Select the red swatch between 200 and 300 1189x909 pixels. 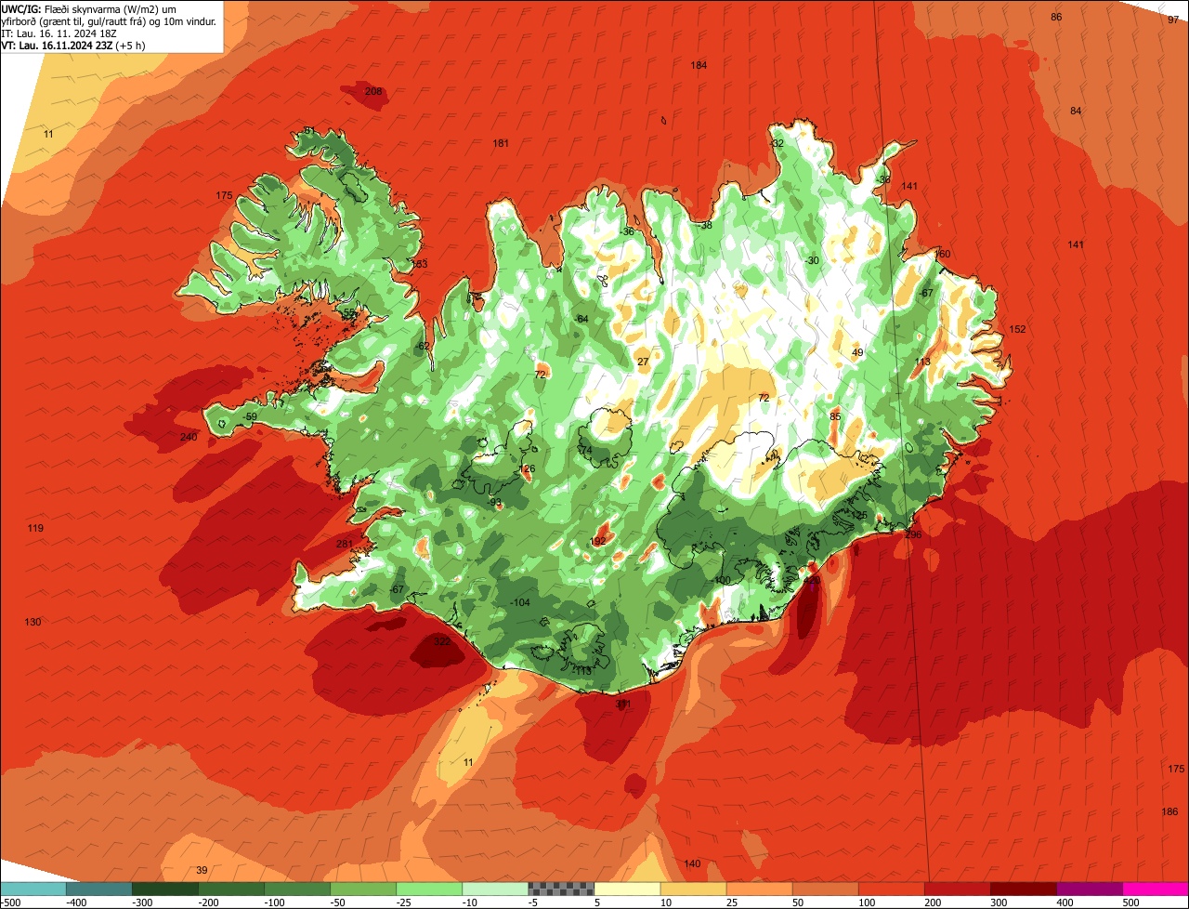pos(957,889)
